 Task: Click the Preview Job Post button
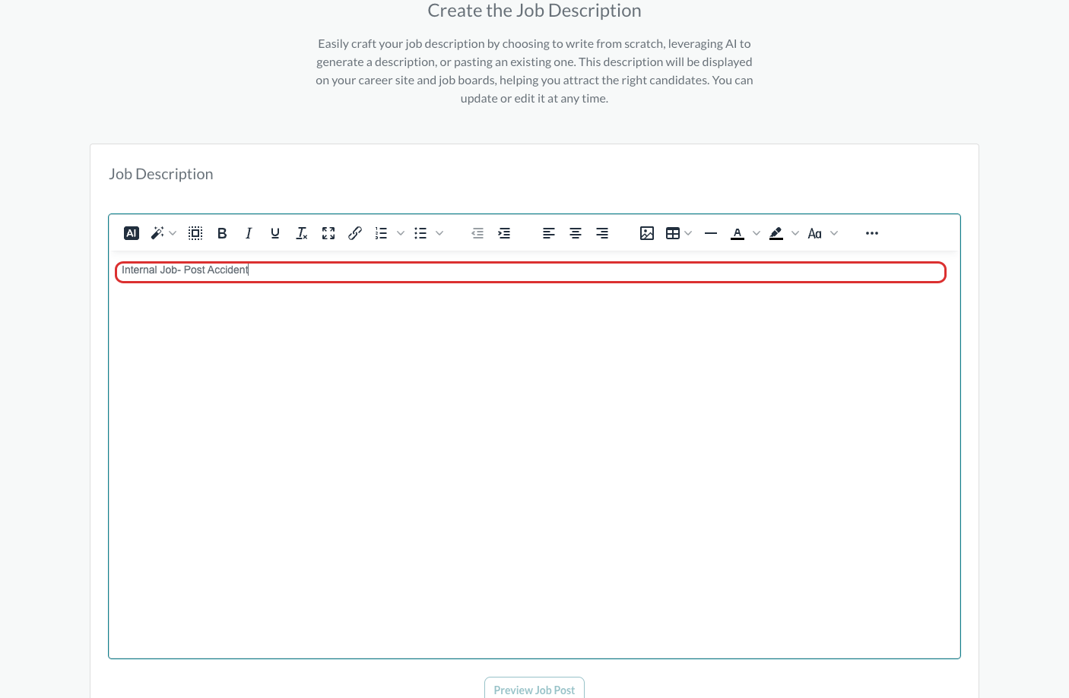(x=534, y=689)
